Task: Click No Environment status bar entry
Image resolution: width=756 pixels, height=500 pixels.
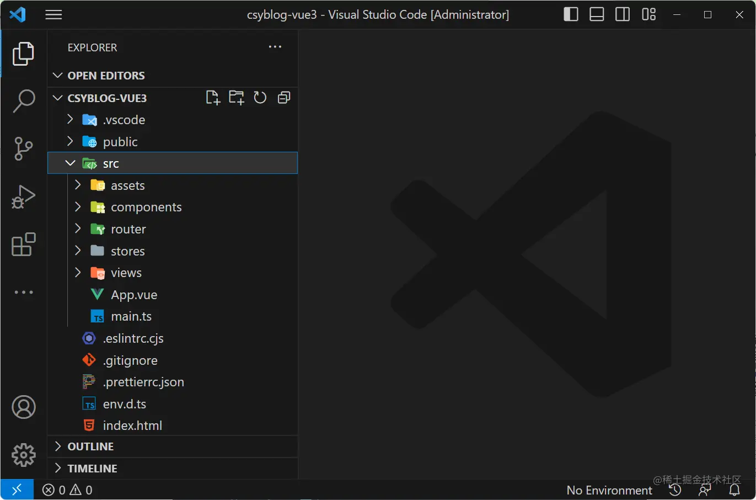Action: [609, 490]
